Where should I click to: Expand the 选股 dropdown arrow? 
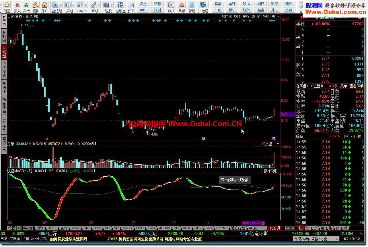pos(112,5)
